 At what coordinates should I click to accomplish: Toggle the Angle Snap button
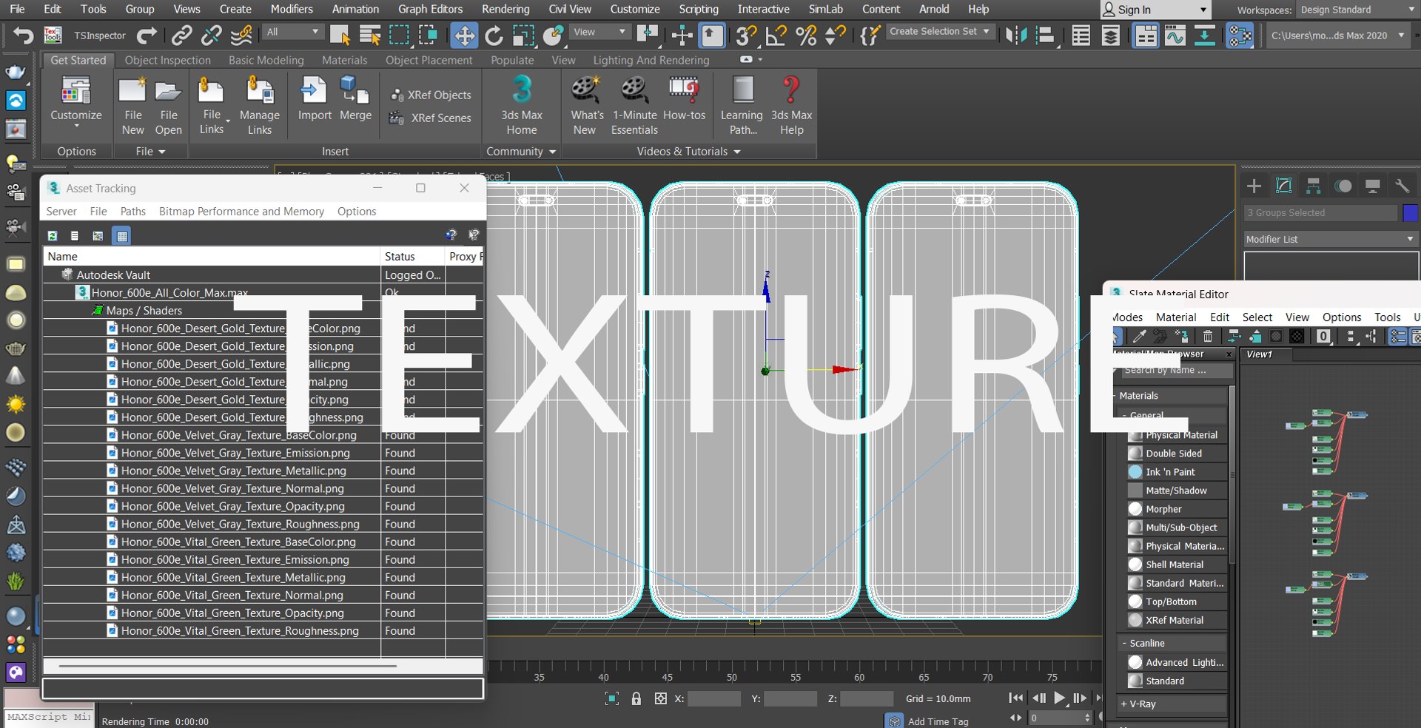pos(776,35)
